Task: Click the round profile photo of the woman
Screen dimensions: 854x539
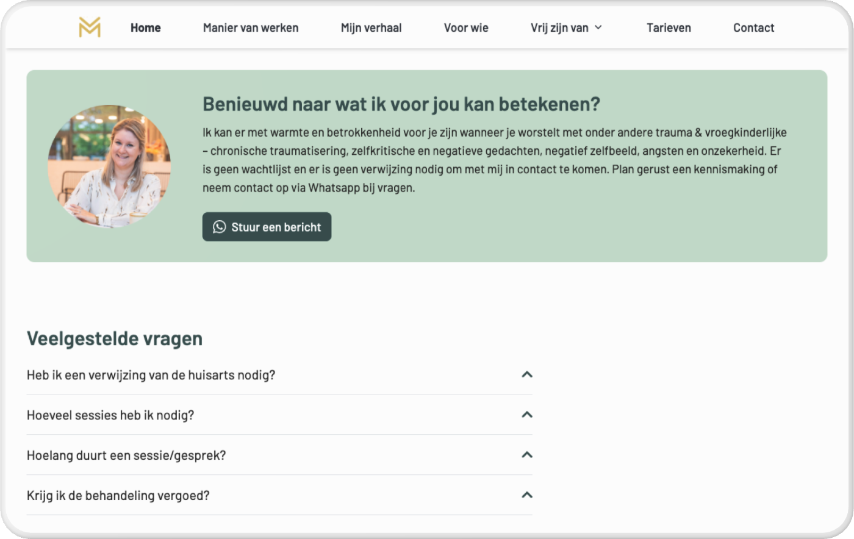Action: 109,166
